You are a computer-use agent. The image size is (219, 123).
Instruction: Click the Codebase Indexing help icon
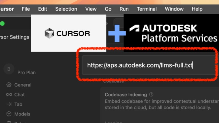(151, 94)
